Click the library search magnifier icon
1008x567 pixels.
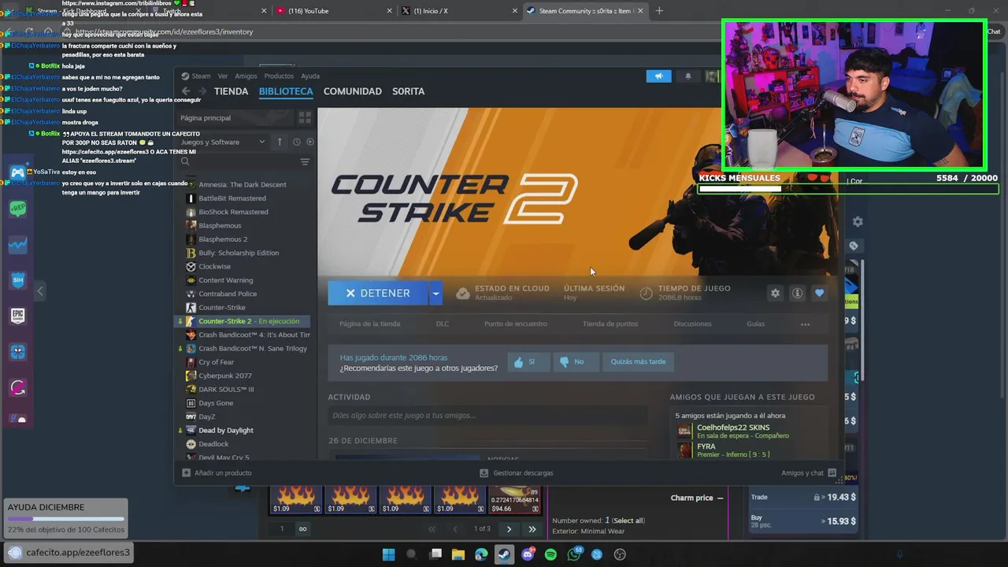(185, 161)
